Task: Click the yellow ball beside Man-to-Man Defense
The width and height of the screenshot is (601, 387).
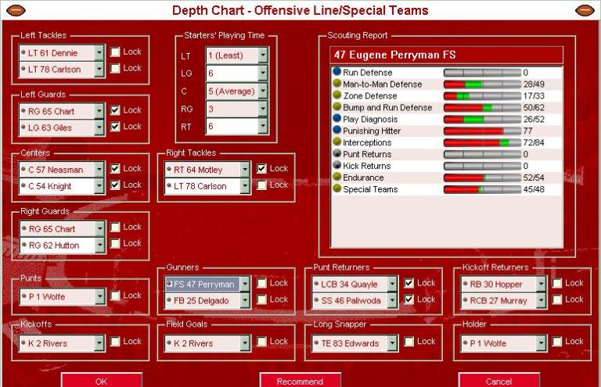Action: (337, 84)
